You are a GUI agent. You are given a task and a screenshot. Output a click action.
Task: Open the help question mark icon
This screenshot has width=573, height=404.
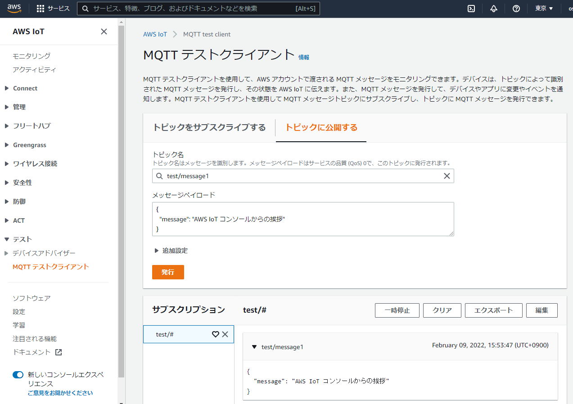click(516, 9)
